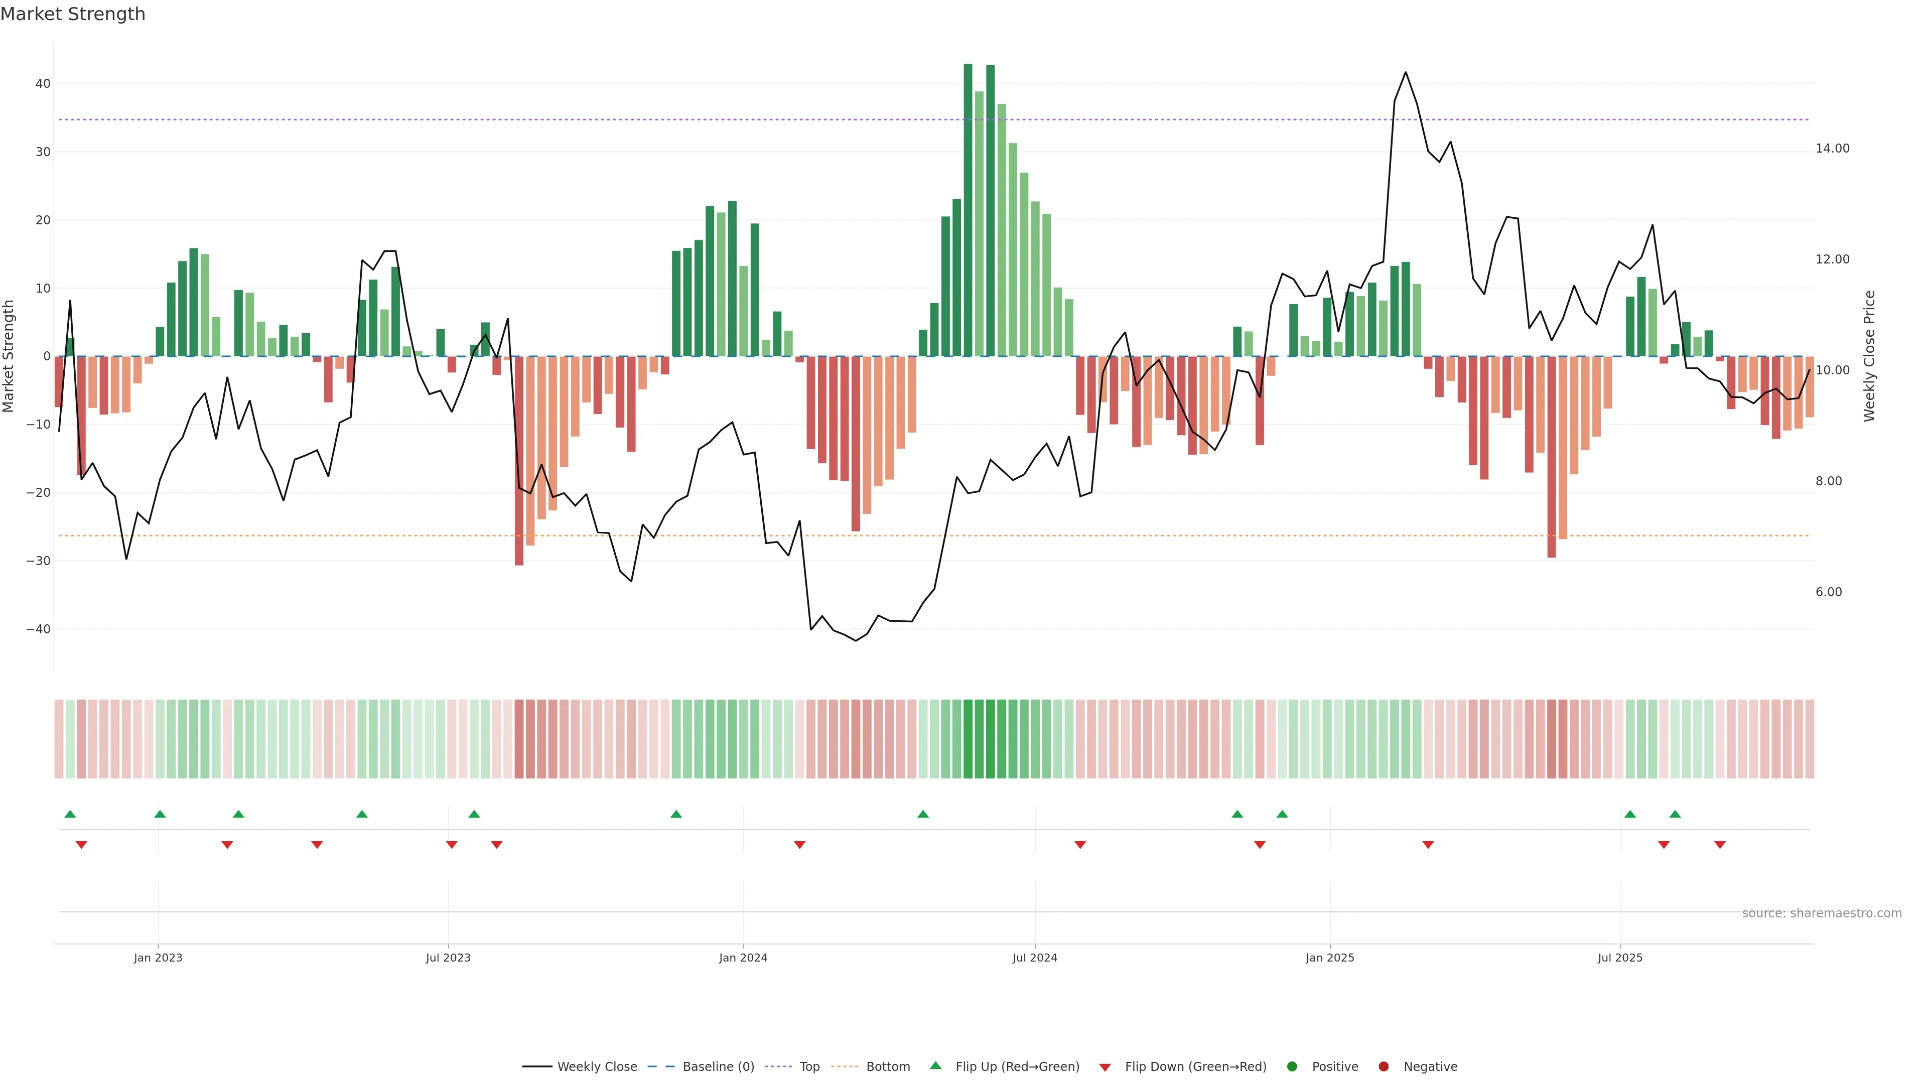Image resolution: width=1927 pixels, height=1084 pixels.
Task: Click the tallest green bar near 43
Action: [968, 209]
